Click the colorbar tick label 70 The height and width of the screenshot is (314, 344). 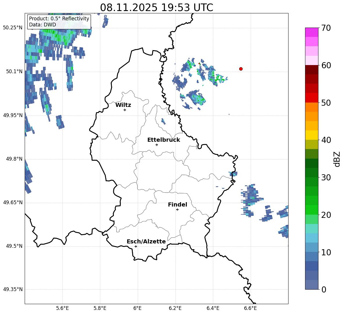(x=326, y=28)
